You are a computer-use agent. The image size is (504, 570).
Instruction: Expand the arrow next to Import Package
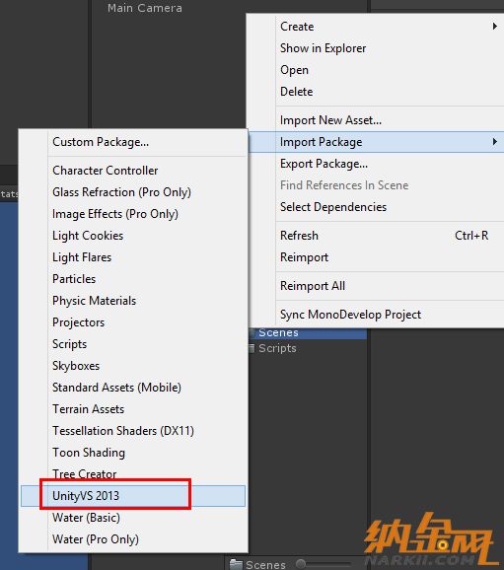pos(495,141)
